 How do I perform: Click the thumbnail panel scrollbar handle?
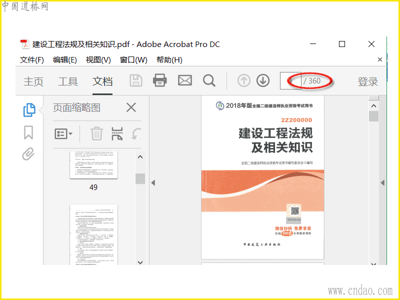point(140,178)
